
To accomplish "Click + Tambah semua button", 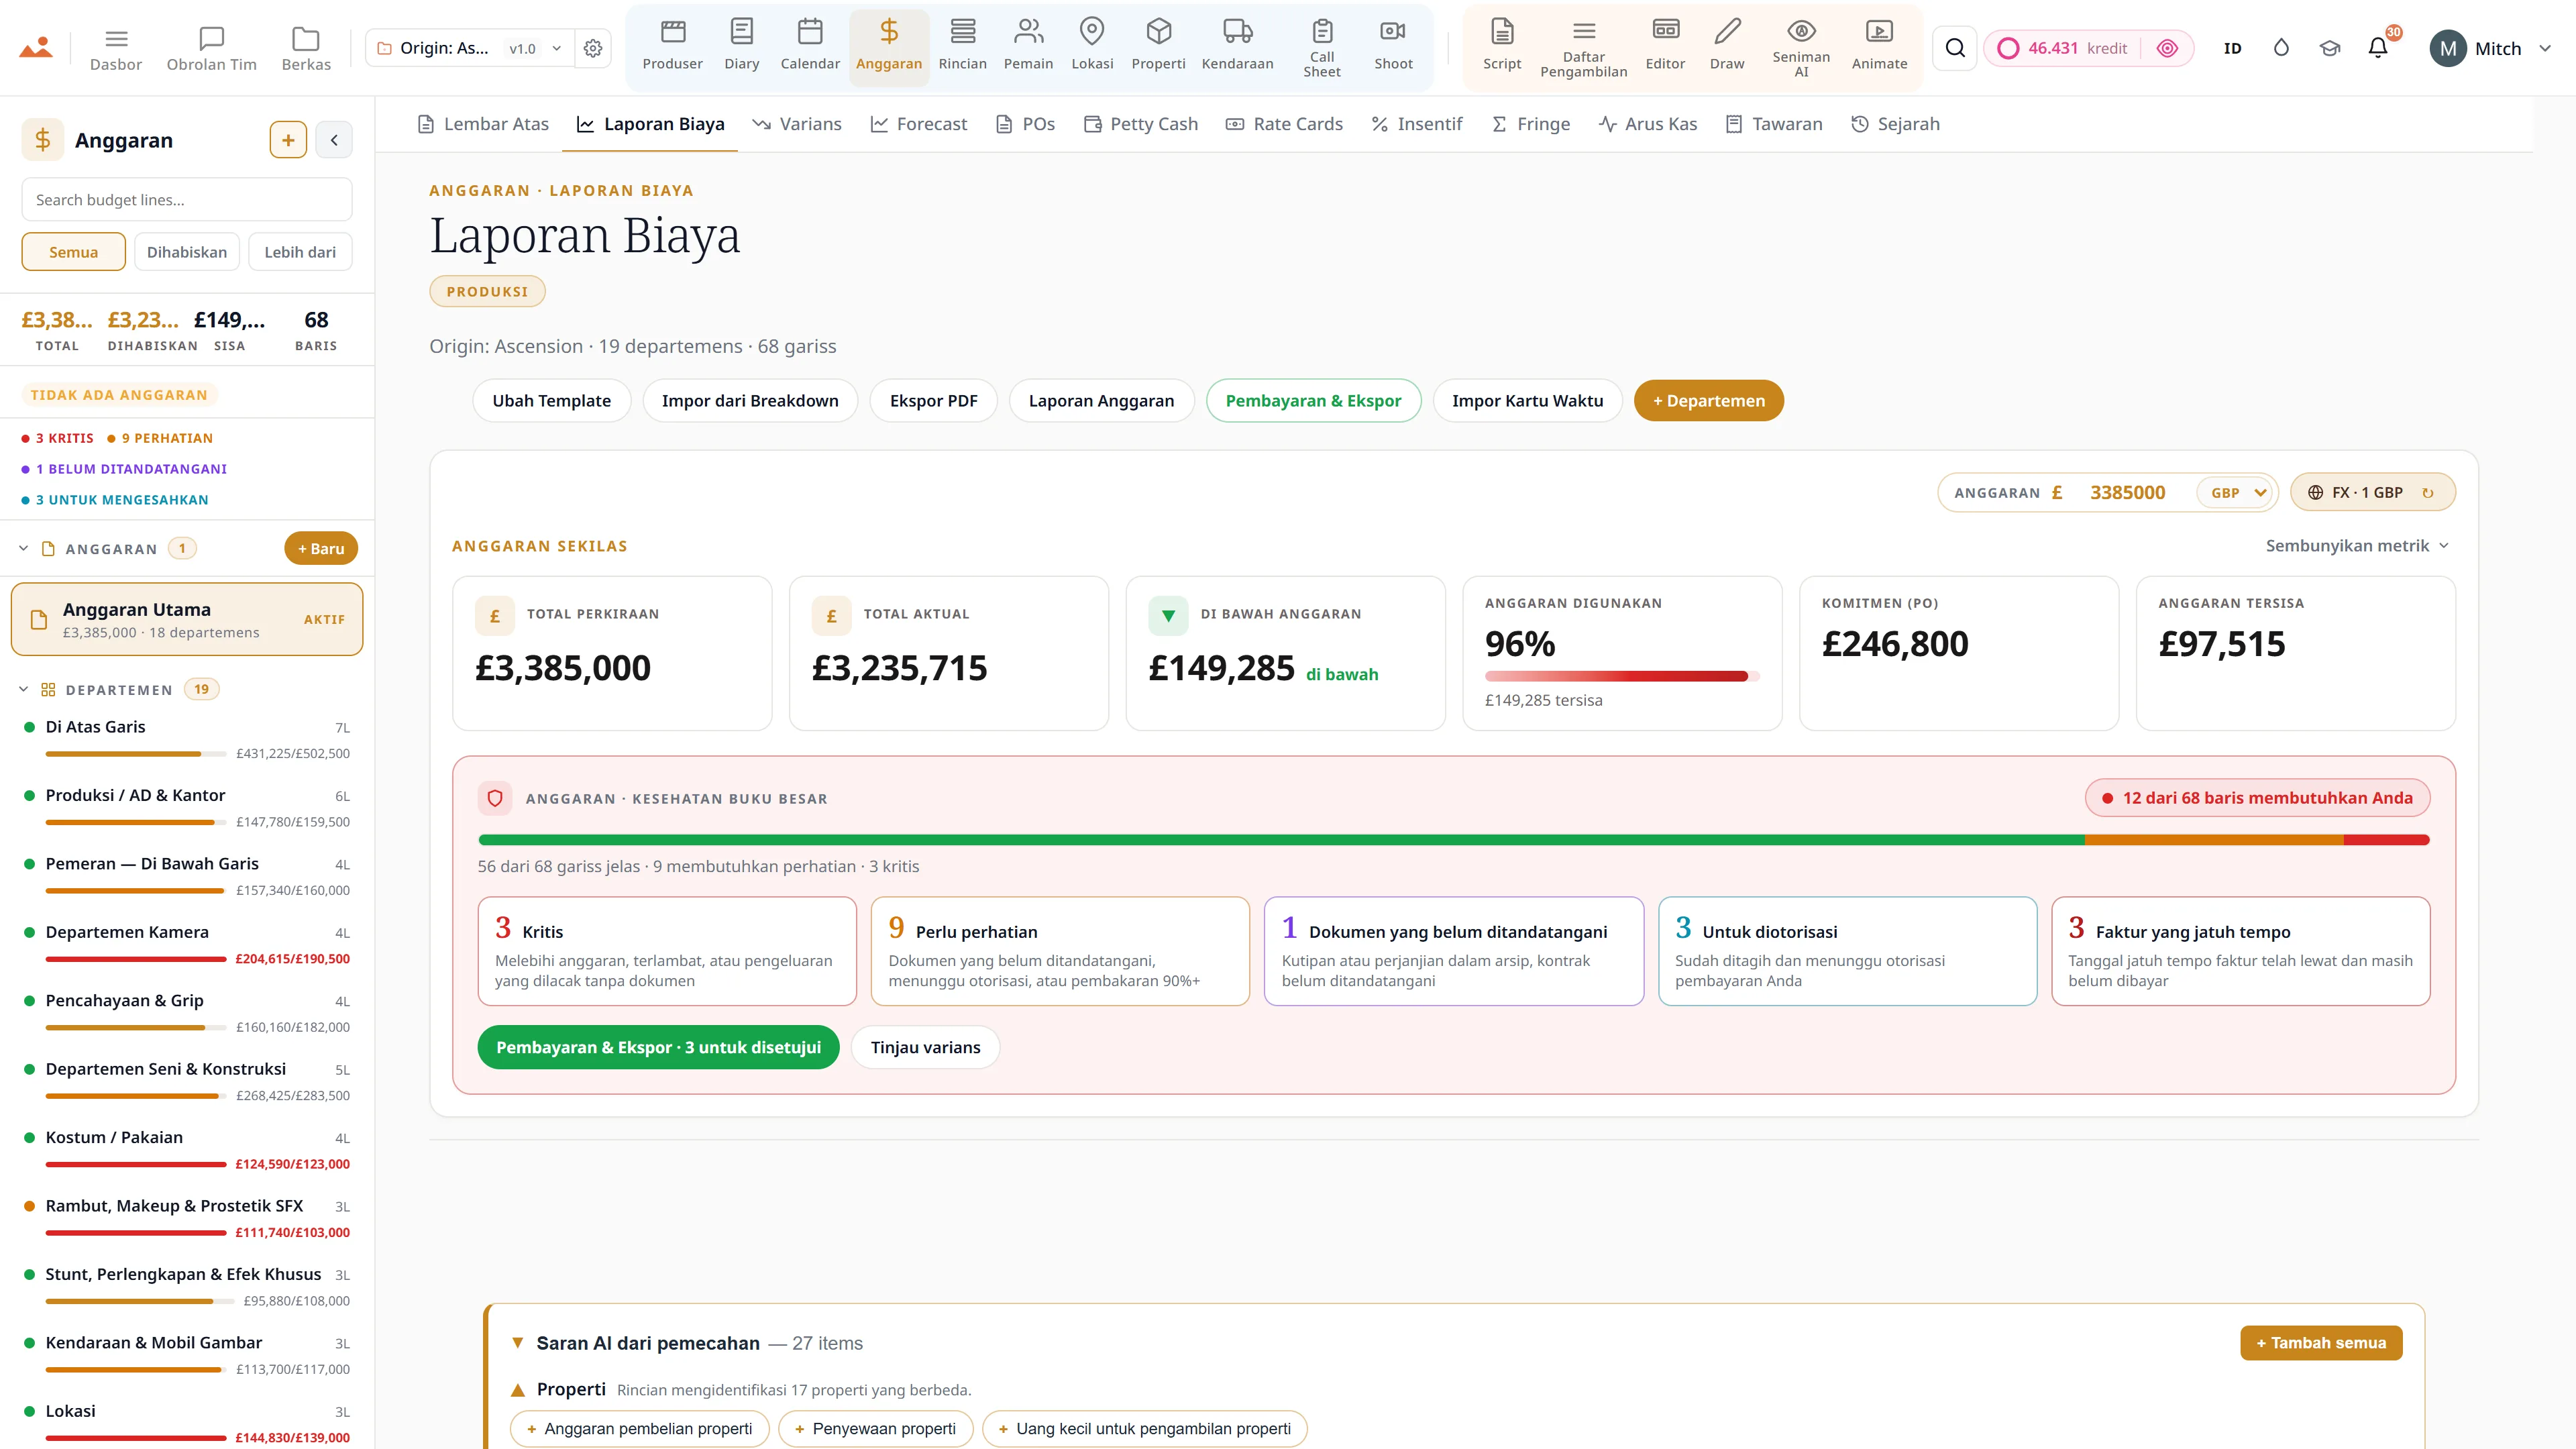I will point(2321,1342).
